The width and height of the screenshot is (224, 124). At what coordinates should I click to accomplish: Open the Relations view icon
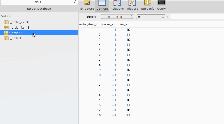point(117,3)
